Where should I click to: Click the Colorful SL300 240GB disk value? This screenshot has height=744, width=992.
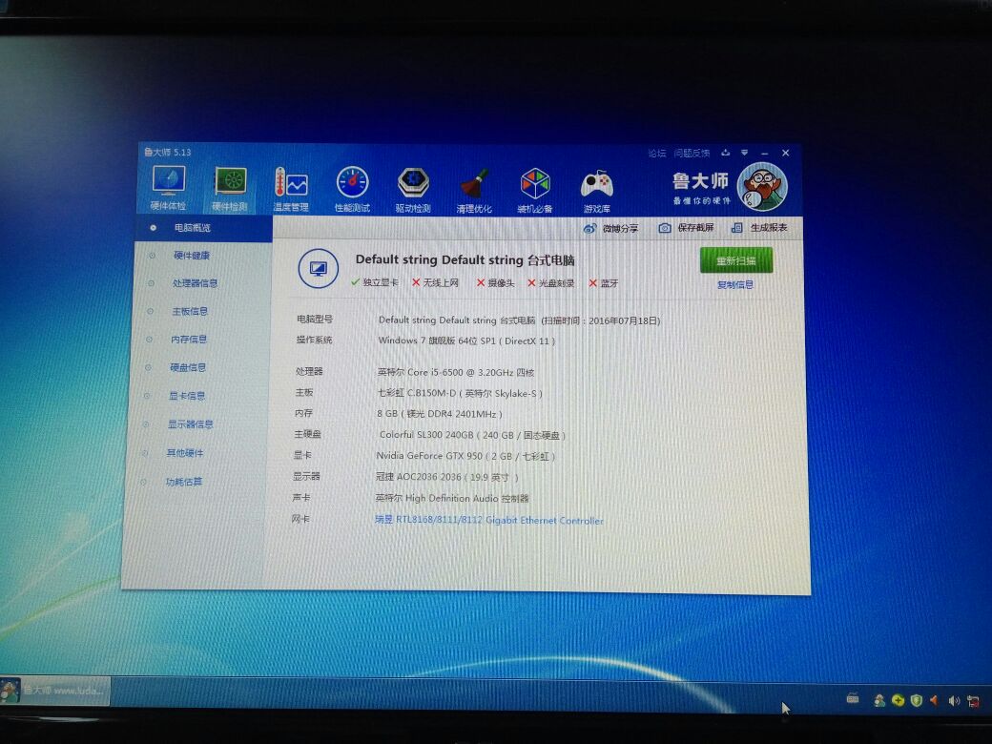pyautogui.click(x=472, y=435)
